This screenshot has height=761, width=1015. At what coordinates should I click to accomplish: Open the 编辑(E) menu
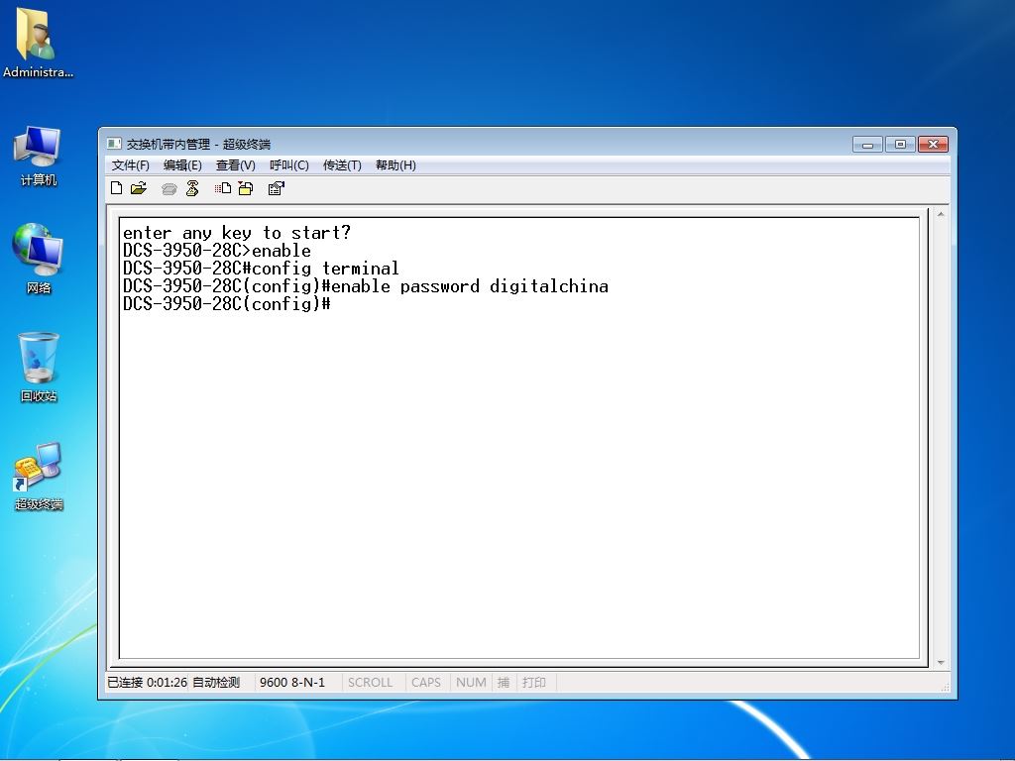click(182, 165)
